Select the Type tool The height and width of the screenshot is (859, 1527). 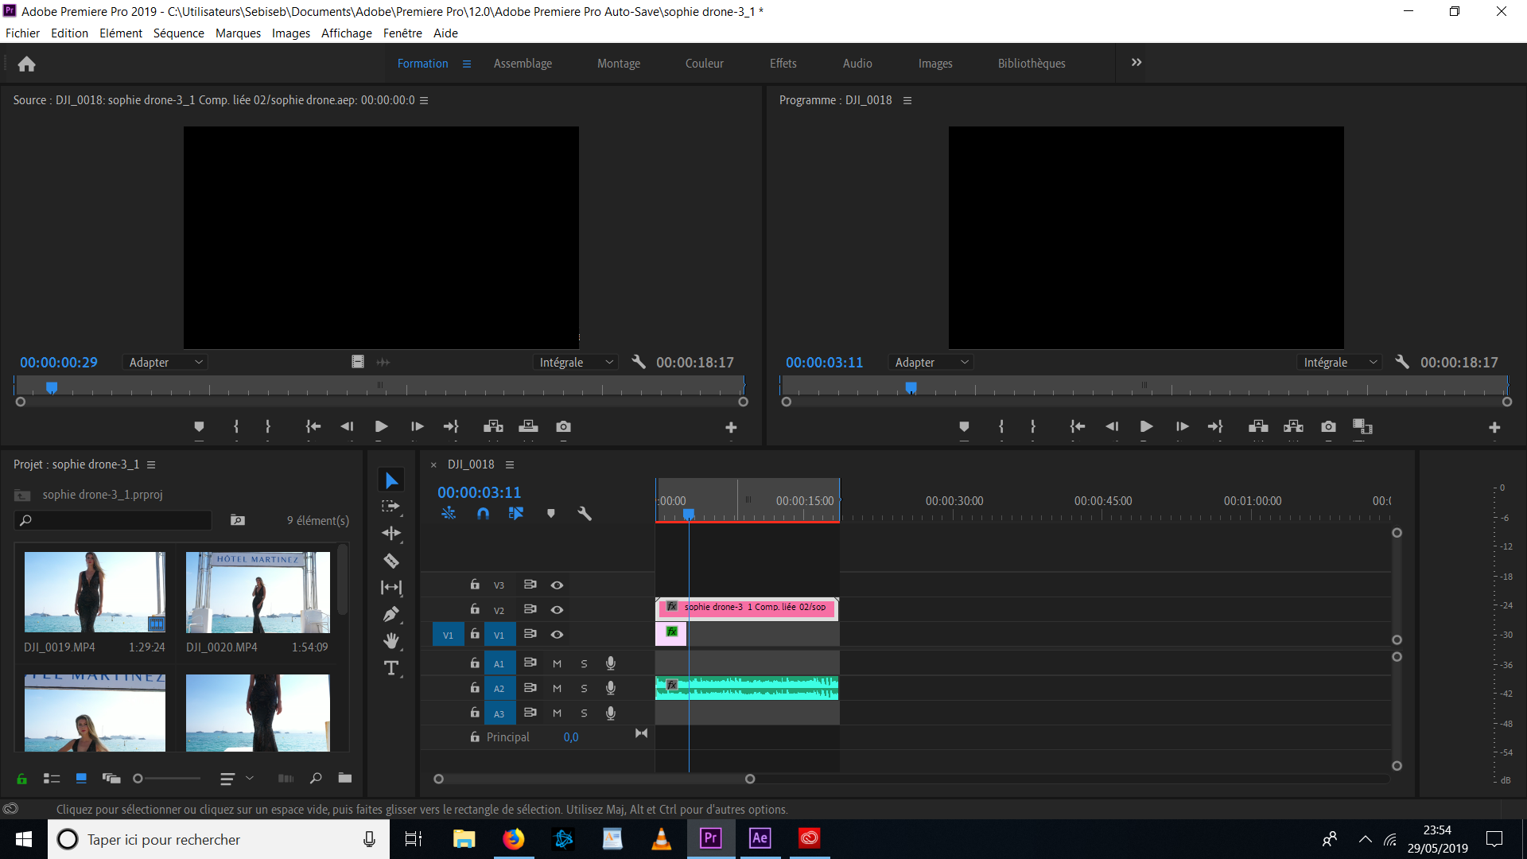click(390, 668)
